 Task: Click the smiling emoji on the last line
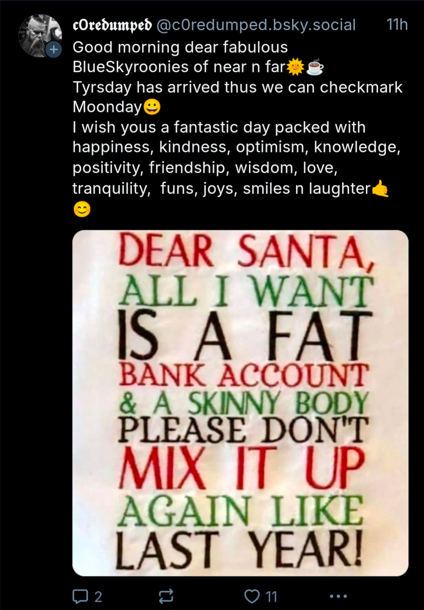82,209
